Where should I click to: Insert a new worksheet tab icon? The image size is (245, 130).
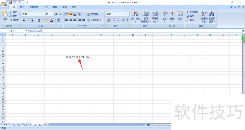(46, 125)
